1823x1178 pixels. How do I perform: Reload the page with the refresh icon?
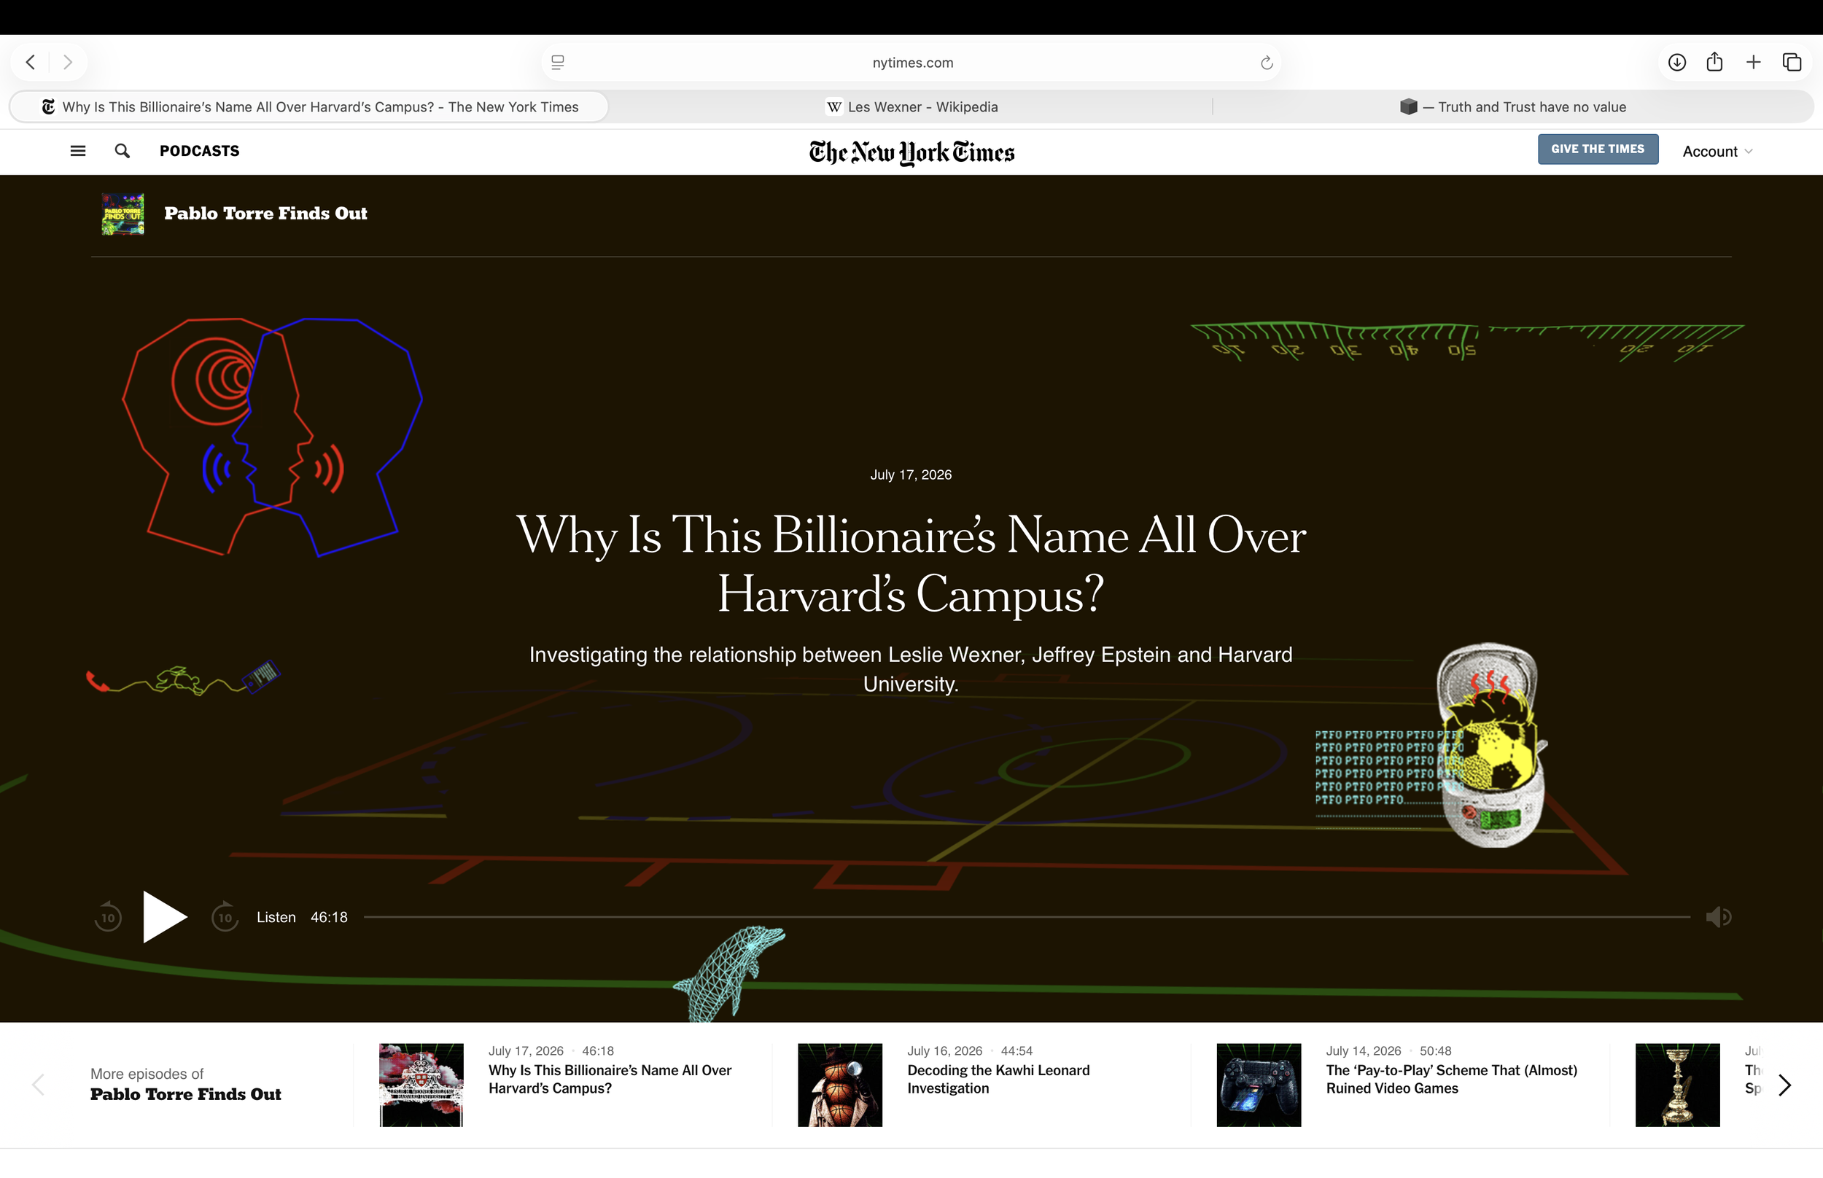point(1266,63)
